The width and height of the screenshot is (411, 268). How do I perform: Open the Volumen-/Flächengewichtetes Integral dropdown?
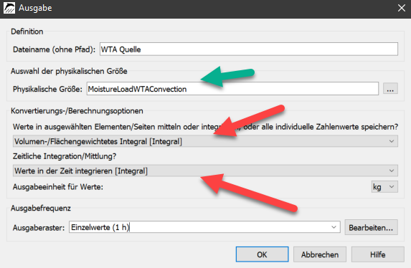pyautogui.click(x=205, y=141)
